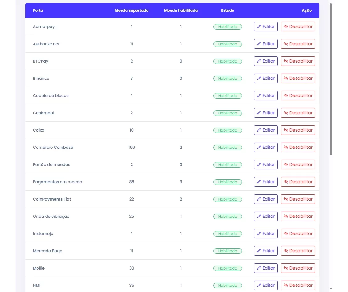
Task: Click the Porta column header
Action: click(x=38, y=10)
